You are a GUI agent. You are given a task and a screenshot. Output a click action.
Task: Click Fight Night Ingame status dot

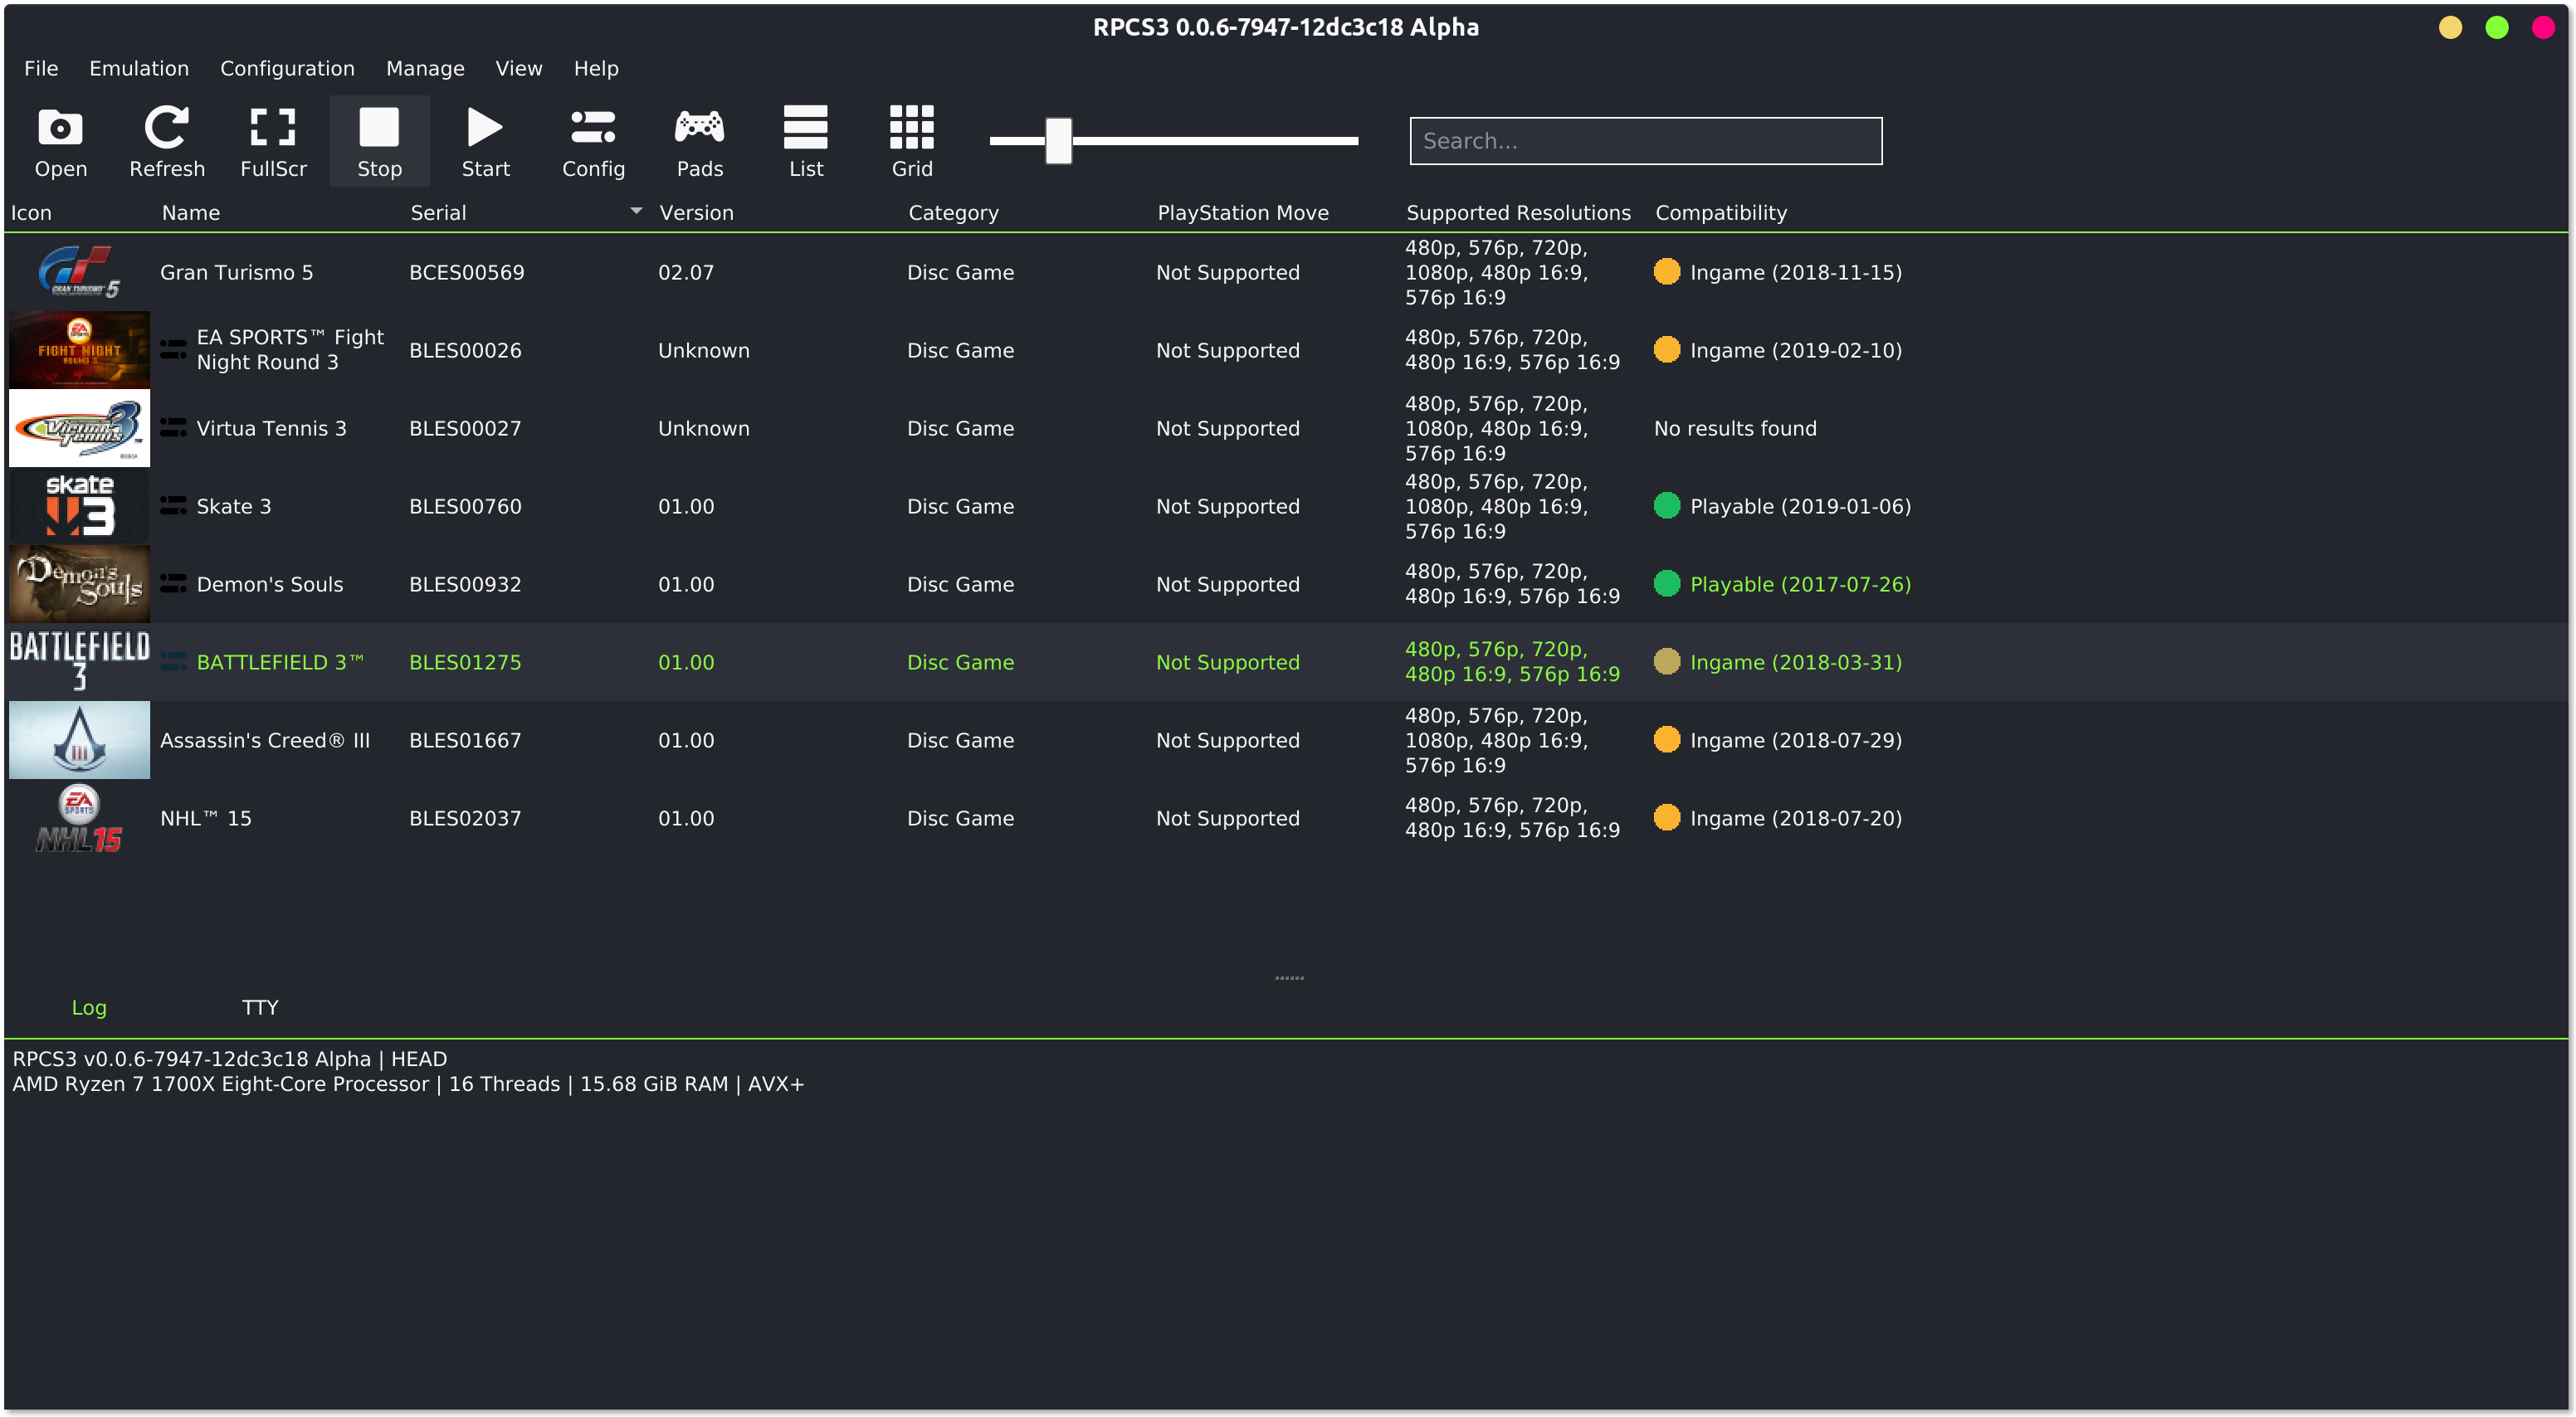pos(1666,349)
